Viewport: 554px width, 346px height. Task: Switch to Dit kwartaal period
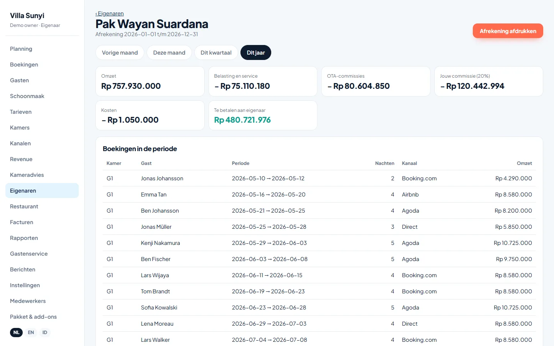[216, 53]
